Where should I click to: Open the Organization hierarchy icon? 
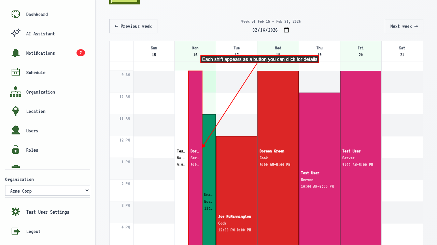coord(16,92)
